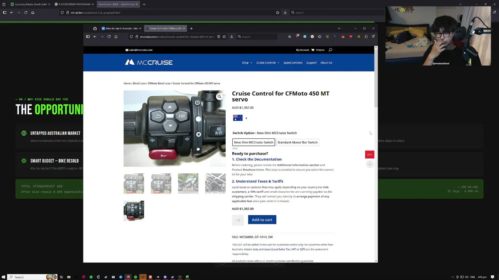The image size is (499, 280).
Task: Click the SKU MCS6880_GT-1014_SW text
Action: click(x=252, y=237)
